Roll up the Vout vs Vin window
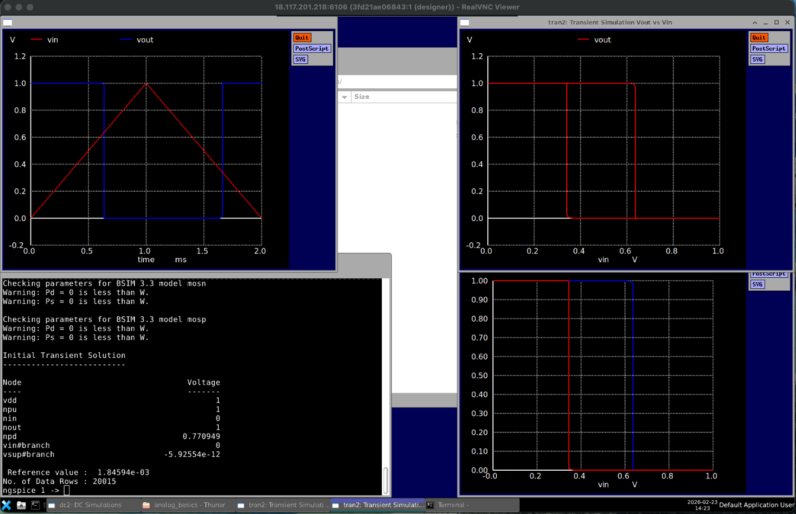The width and height of the screenshot is (796, 514). tap(755, 23)
